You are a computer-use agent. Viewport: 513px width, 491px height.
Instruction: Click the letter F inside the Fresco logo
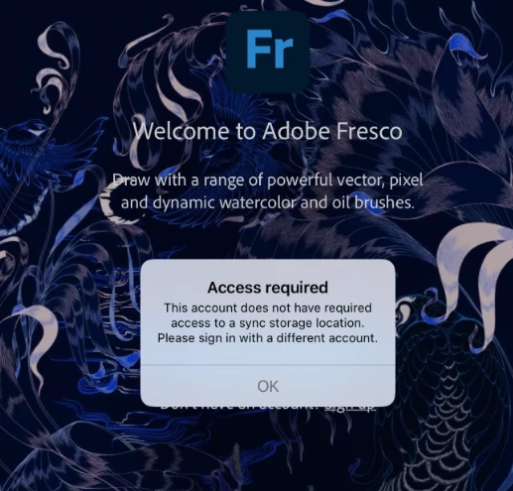257,49
